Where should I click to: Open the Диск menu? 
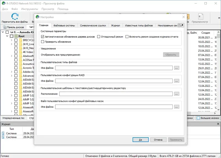coord(5,9)
